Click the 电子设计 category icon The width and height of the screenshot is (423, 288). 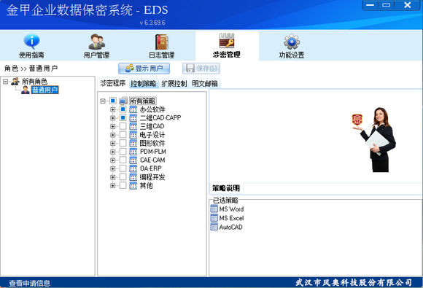click(x=133, y=135)
